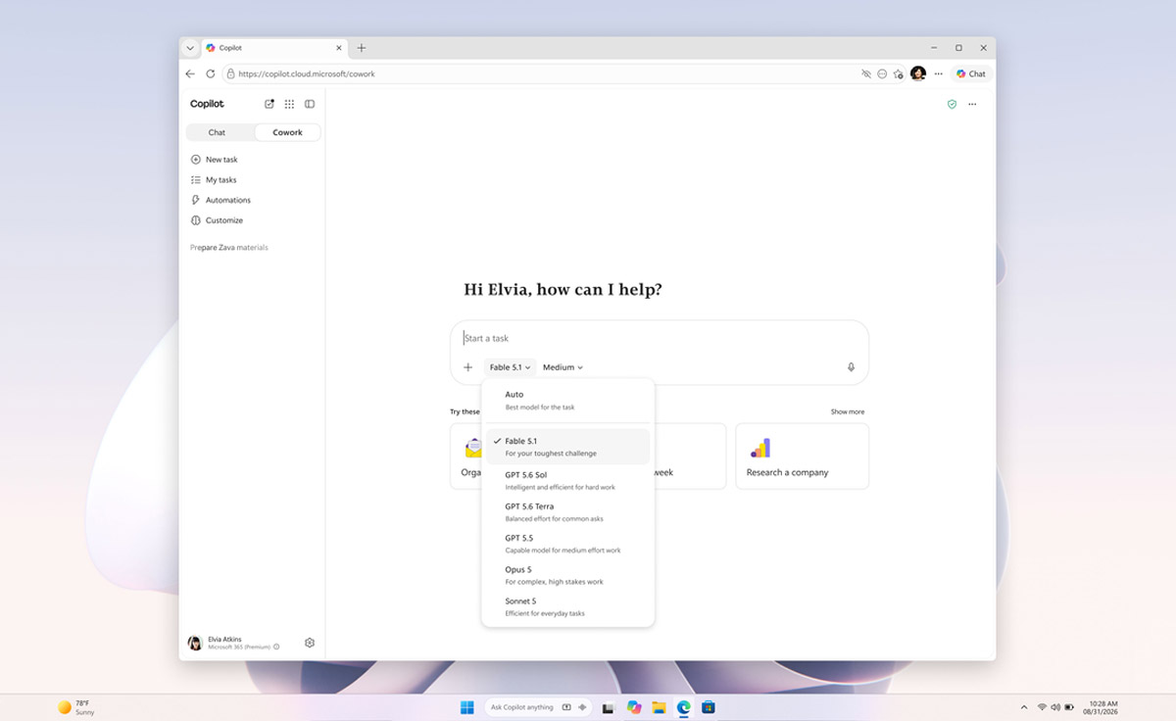Screen dimensions: 1176x721
Task: Click the weather widget showing Sunny
Action: 76,707
